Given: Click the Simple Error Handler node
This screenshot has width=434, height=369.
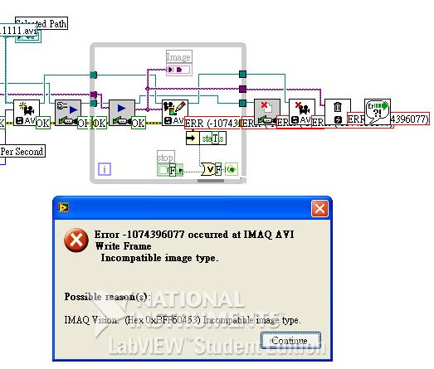Looking at the screenshot, I should tap(378, 112).
